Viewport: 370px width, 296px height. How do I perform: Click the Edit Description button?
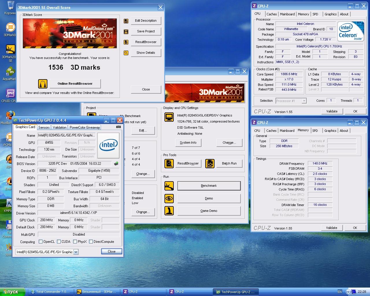pyautogui.click(x=146, y=21)
